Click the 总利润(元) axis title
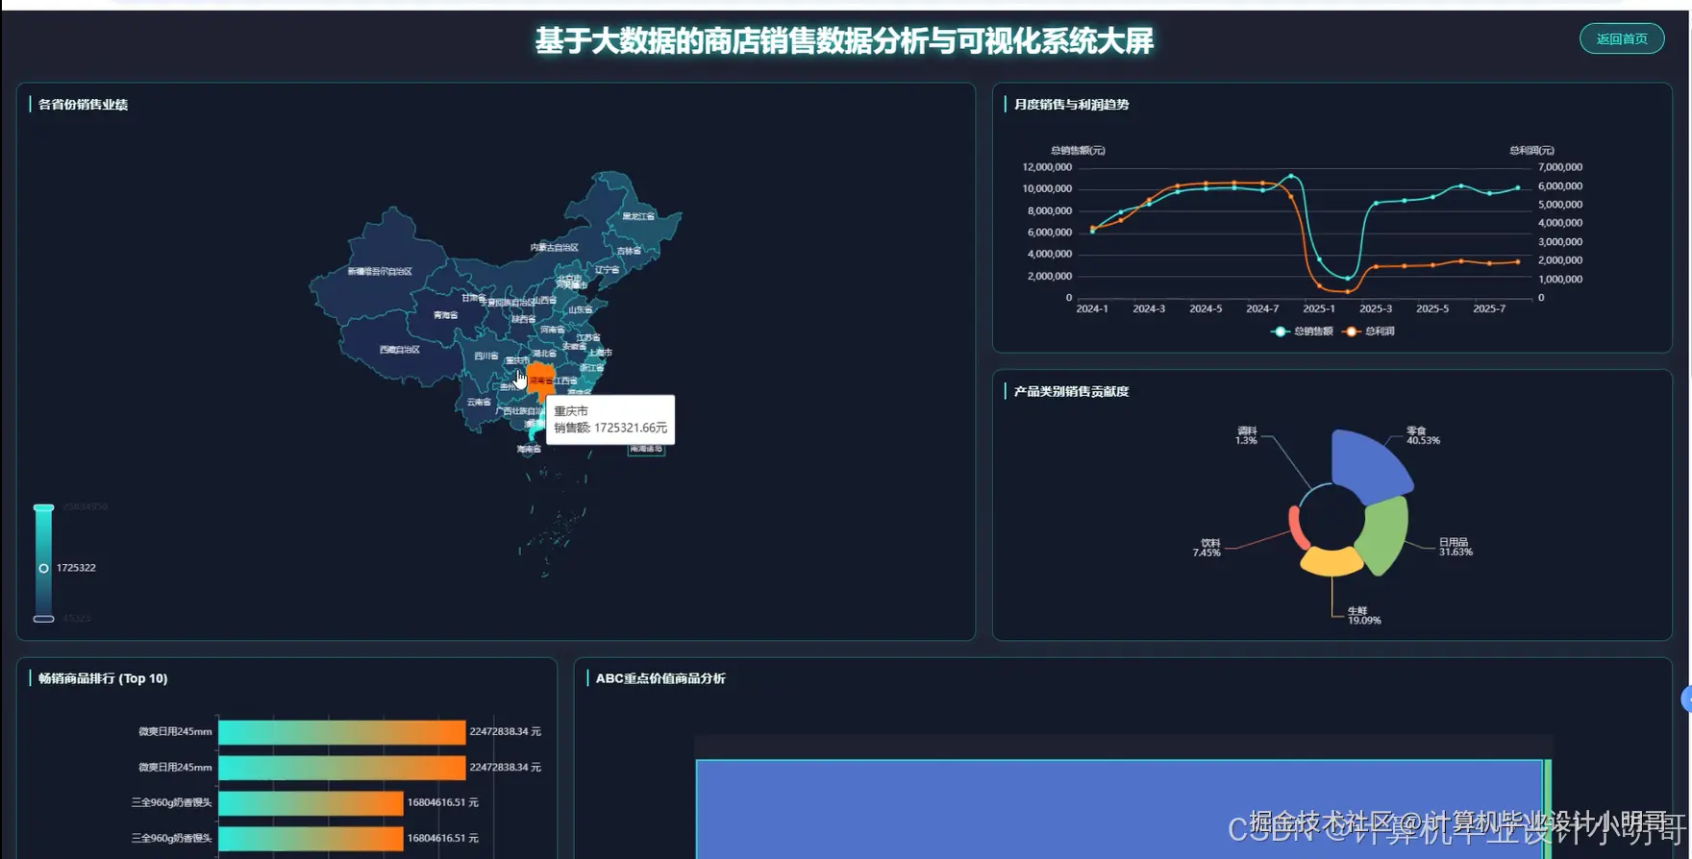The image size is (1692, 859). click(1531, 151)
